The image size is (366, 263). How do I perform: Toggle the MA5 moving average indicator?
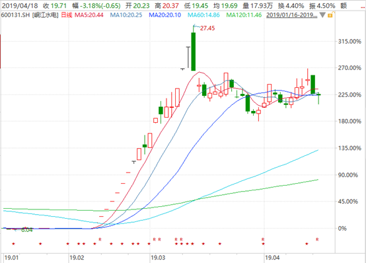pos(89,15)
